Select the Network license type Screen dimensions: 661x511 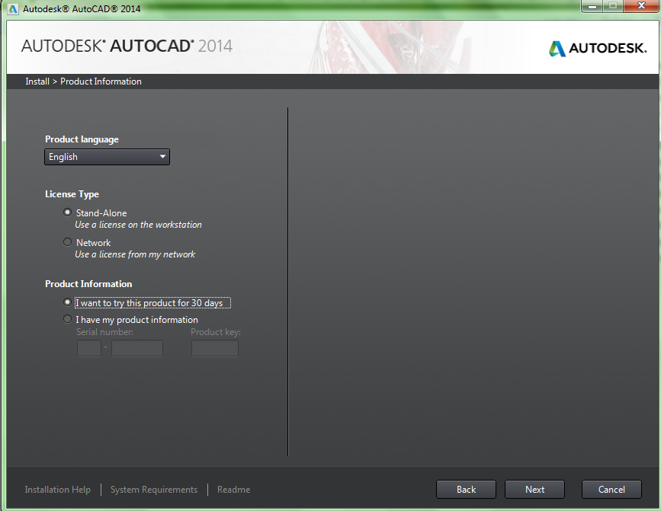click(67, 242)
